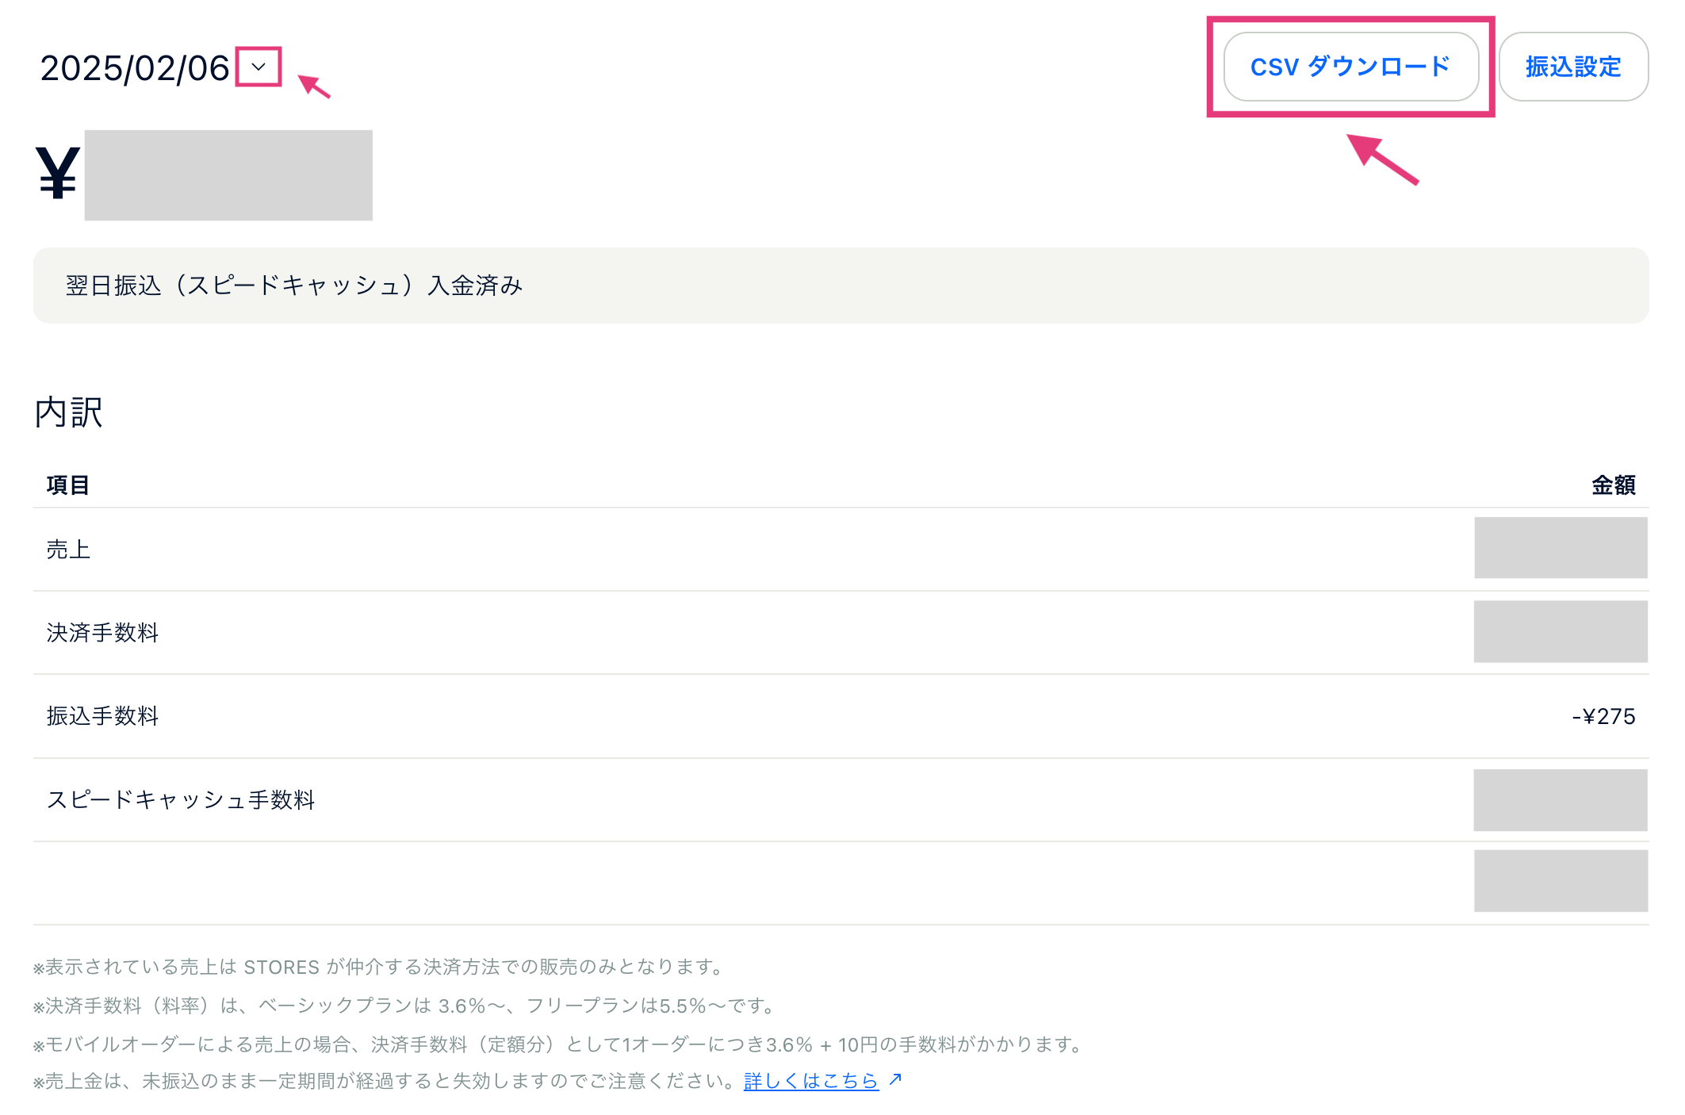Open the 振込設定 settings button
The height and width of the screenshot is (1115, 1685).
point(1573,67)
